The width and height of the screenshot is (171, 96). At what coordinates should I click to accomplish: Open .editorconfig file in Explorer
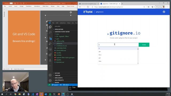(60, 41)
